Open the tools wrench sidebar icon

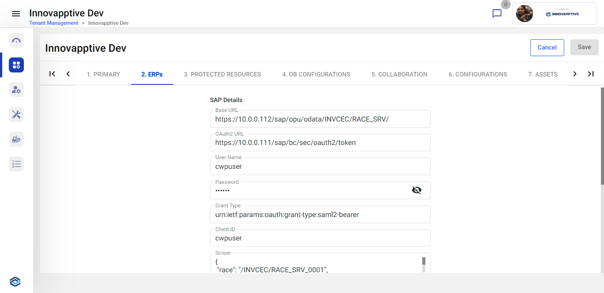click(x=16, y=114)
